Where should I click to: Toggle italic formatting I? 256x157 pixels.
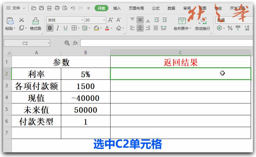[x=58, y=28]
